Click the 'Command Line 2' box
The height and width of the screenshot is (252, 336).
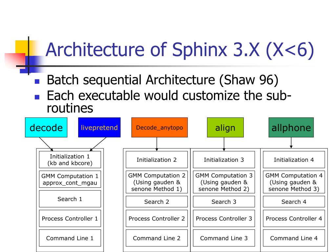click(x=157, y=238)
